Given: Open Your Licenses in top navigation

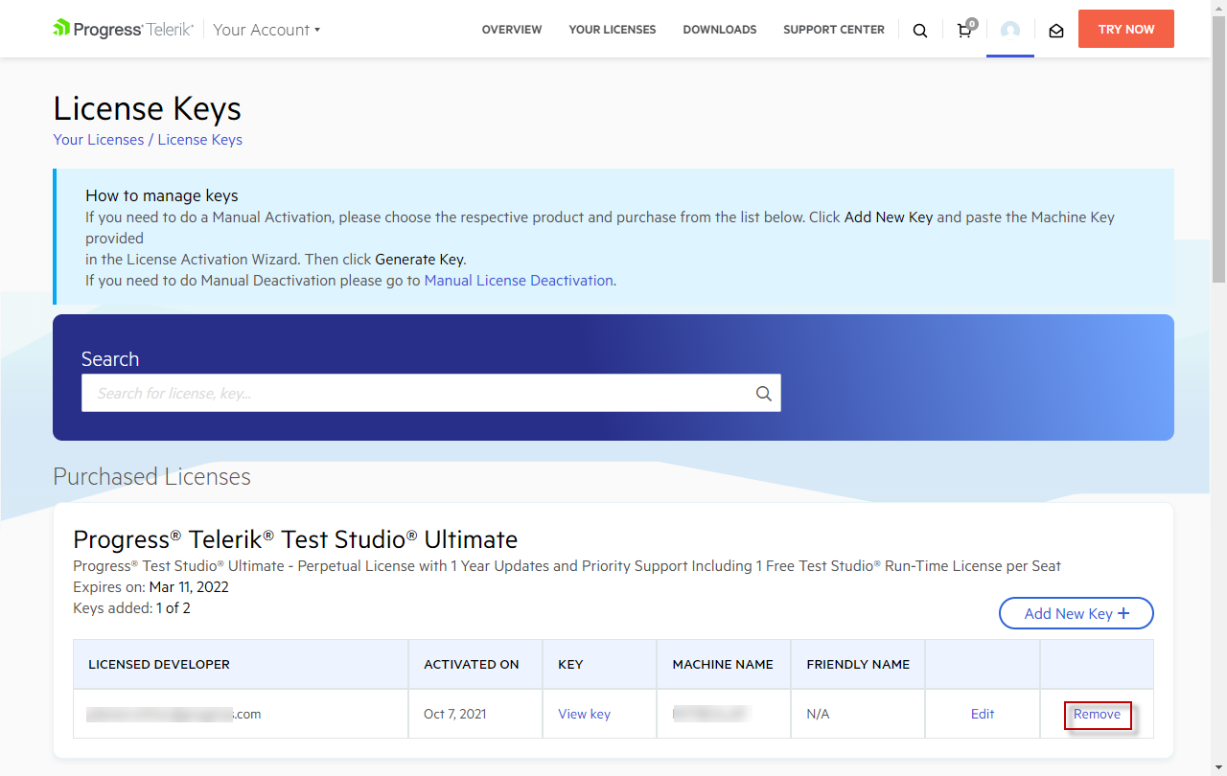Looking at the screenshot, I should [613, 30].
